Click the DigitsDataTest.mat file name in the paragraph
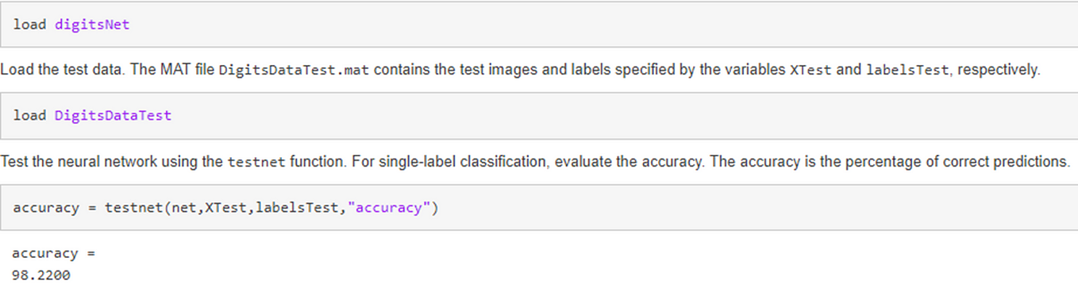Screen dimensions: 1078x296 point(294,70)
